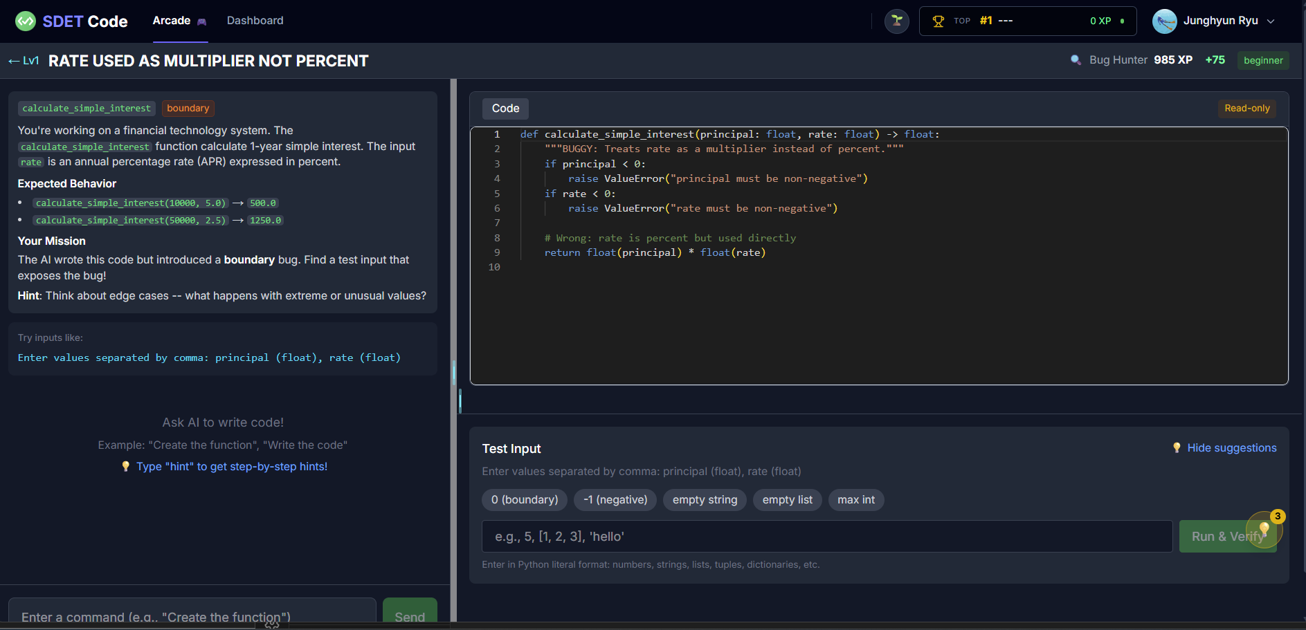Insert the '0 (boundary)' suggestion chip

(x=524, y=499)
